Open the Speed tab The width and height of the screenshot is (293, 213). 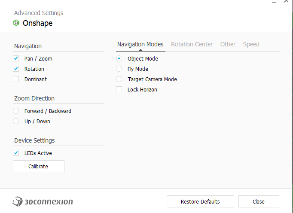coord(251,45)
